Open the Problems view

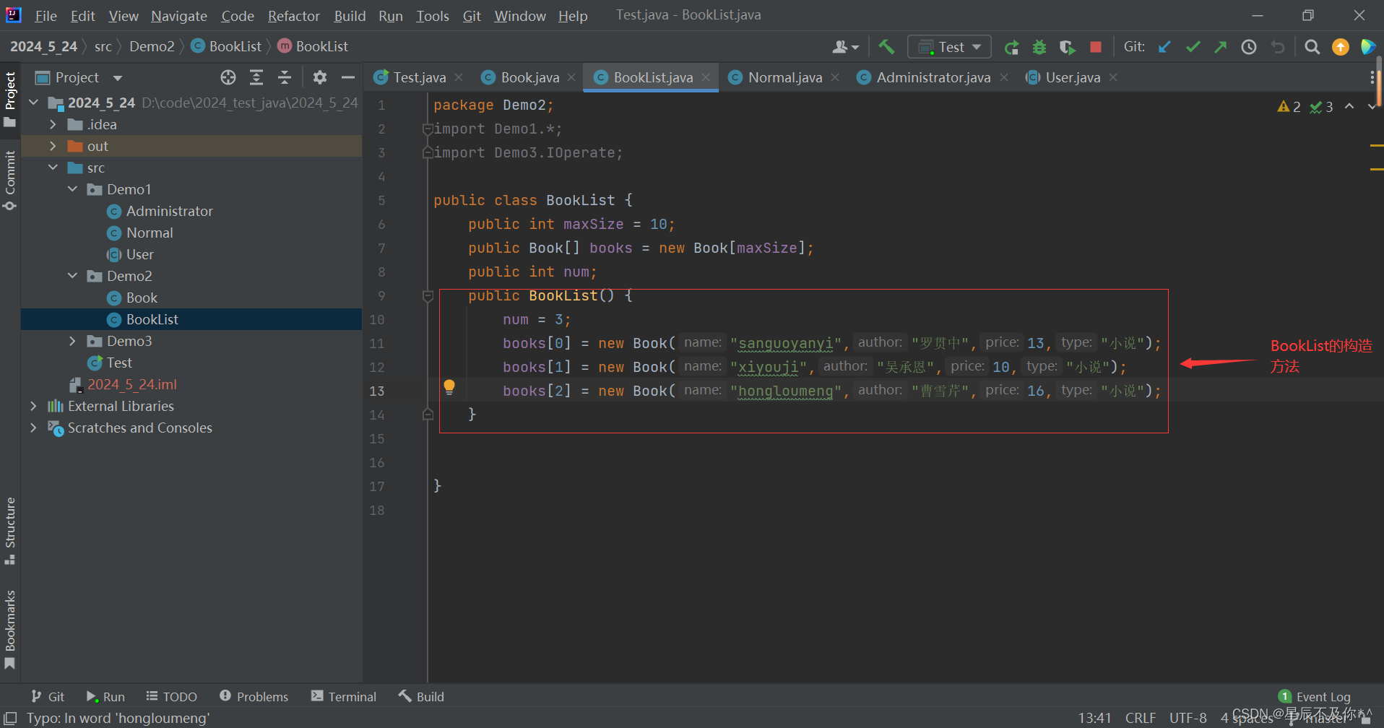[x=254, y=695]
